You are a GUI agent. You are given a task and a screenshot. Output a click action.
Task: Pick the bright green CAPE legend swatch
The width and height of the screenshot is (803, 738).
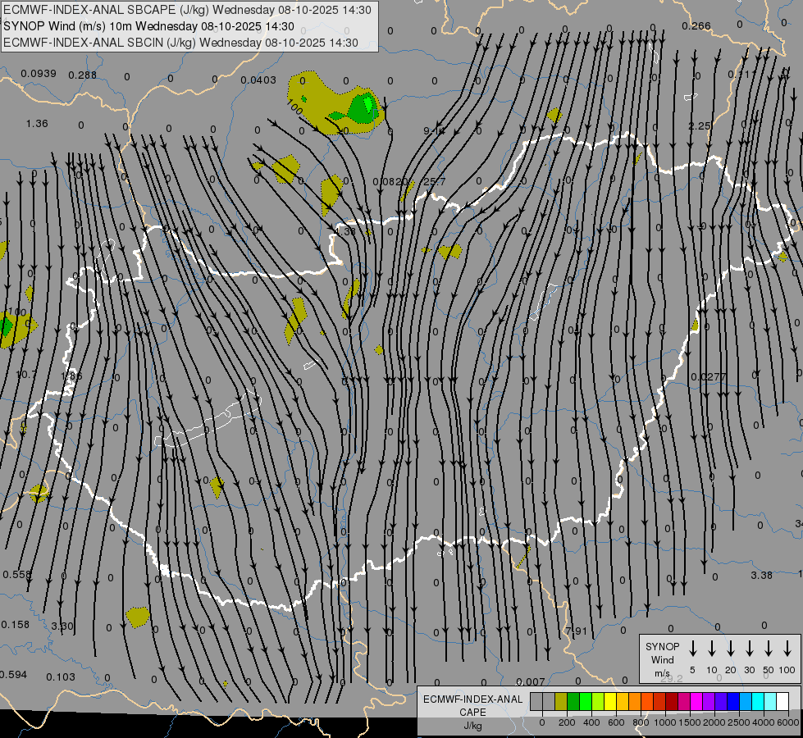tap(586, 702)
